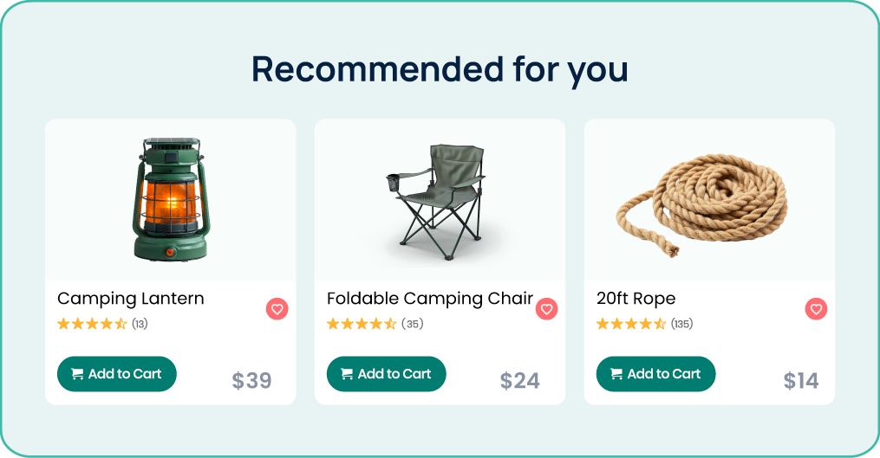Open Foldable Camping Chair title link

click(430, 299)
